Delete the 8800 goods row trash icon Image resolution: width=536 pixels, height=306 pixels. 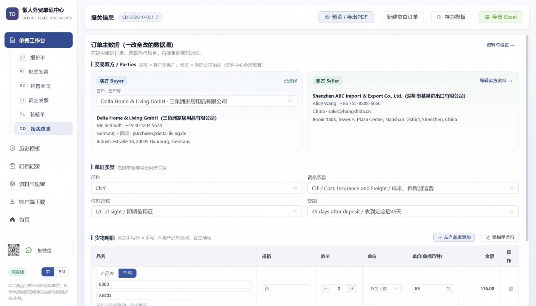pyautogui.click(x=511, y=289)
